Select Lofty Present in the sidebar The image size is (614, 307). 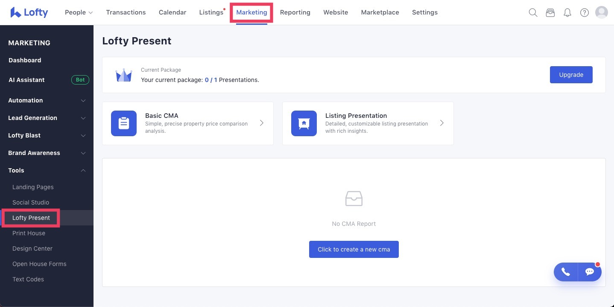31,218
